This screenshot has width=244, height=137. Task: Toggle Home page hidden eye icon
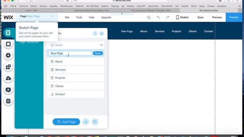101,45
